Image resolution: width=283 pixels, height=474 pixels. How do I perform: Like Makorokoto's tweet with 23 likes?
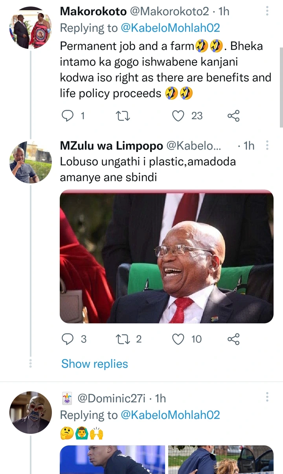coord(178,115)
